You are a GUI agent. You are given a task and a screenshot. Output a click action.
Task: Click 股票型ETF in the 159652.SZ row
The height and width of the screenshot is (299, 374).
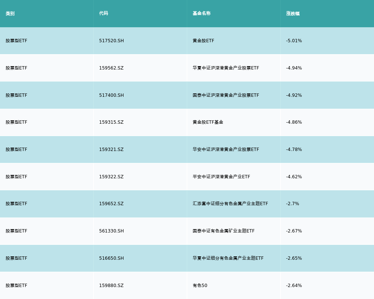coord(16,204)
